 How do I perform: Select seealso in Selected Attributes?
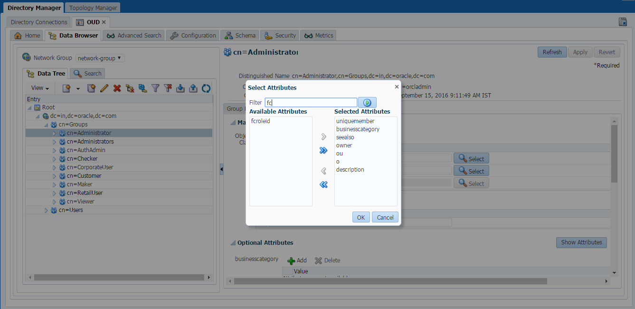[x=345, y=137]
